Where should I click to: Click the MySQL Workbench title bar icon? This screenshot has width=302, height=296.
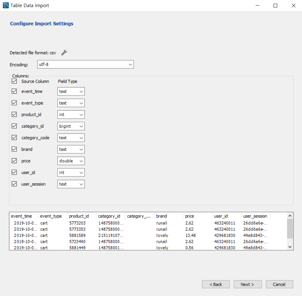[6, 5]
